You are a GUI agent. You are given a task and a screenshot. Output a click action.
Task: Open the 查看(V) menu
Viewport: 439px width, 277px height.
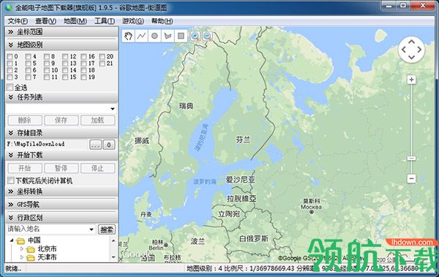coord(45,21)
